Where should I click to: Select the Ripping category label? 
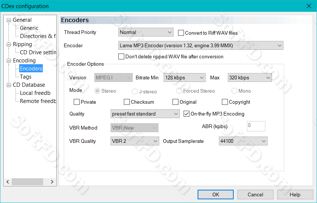pyautogui.click(x=22, y=44)
